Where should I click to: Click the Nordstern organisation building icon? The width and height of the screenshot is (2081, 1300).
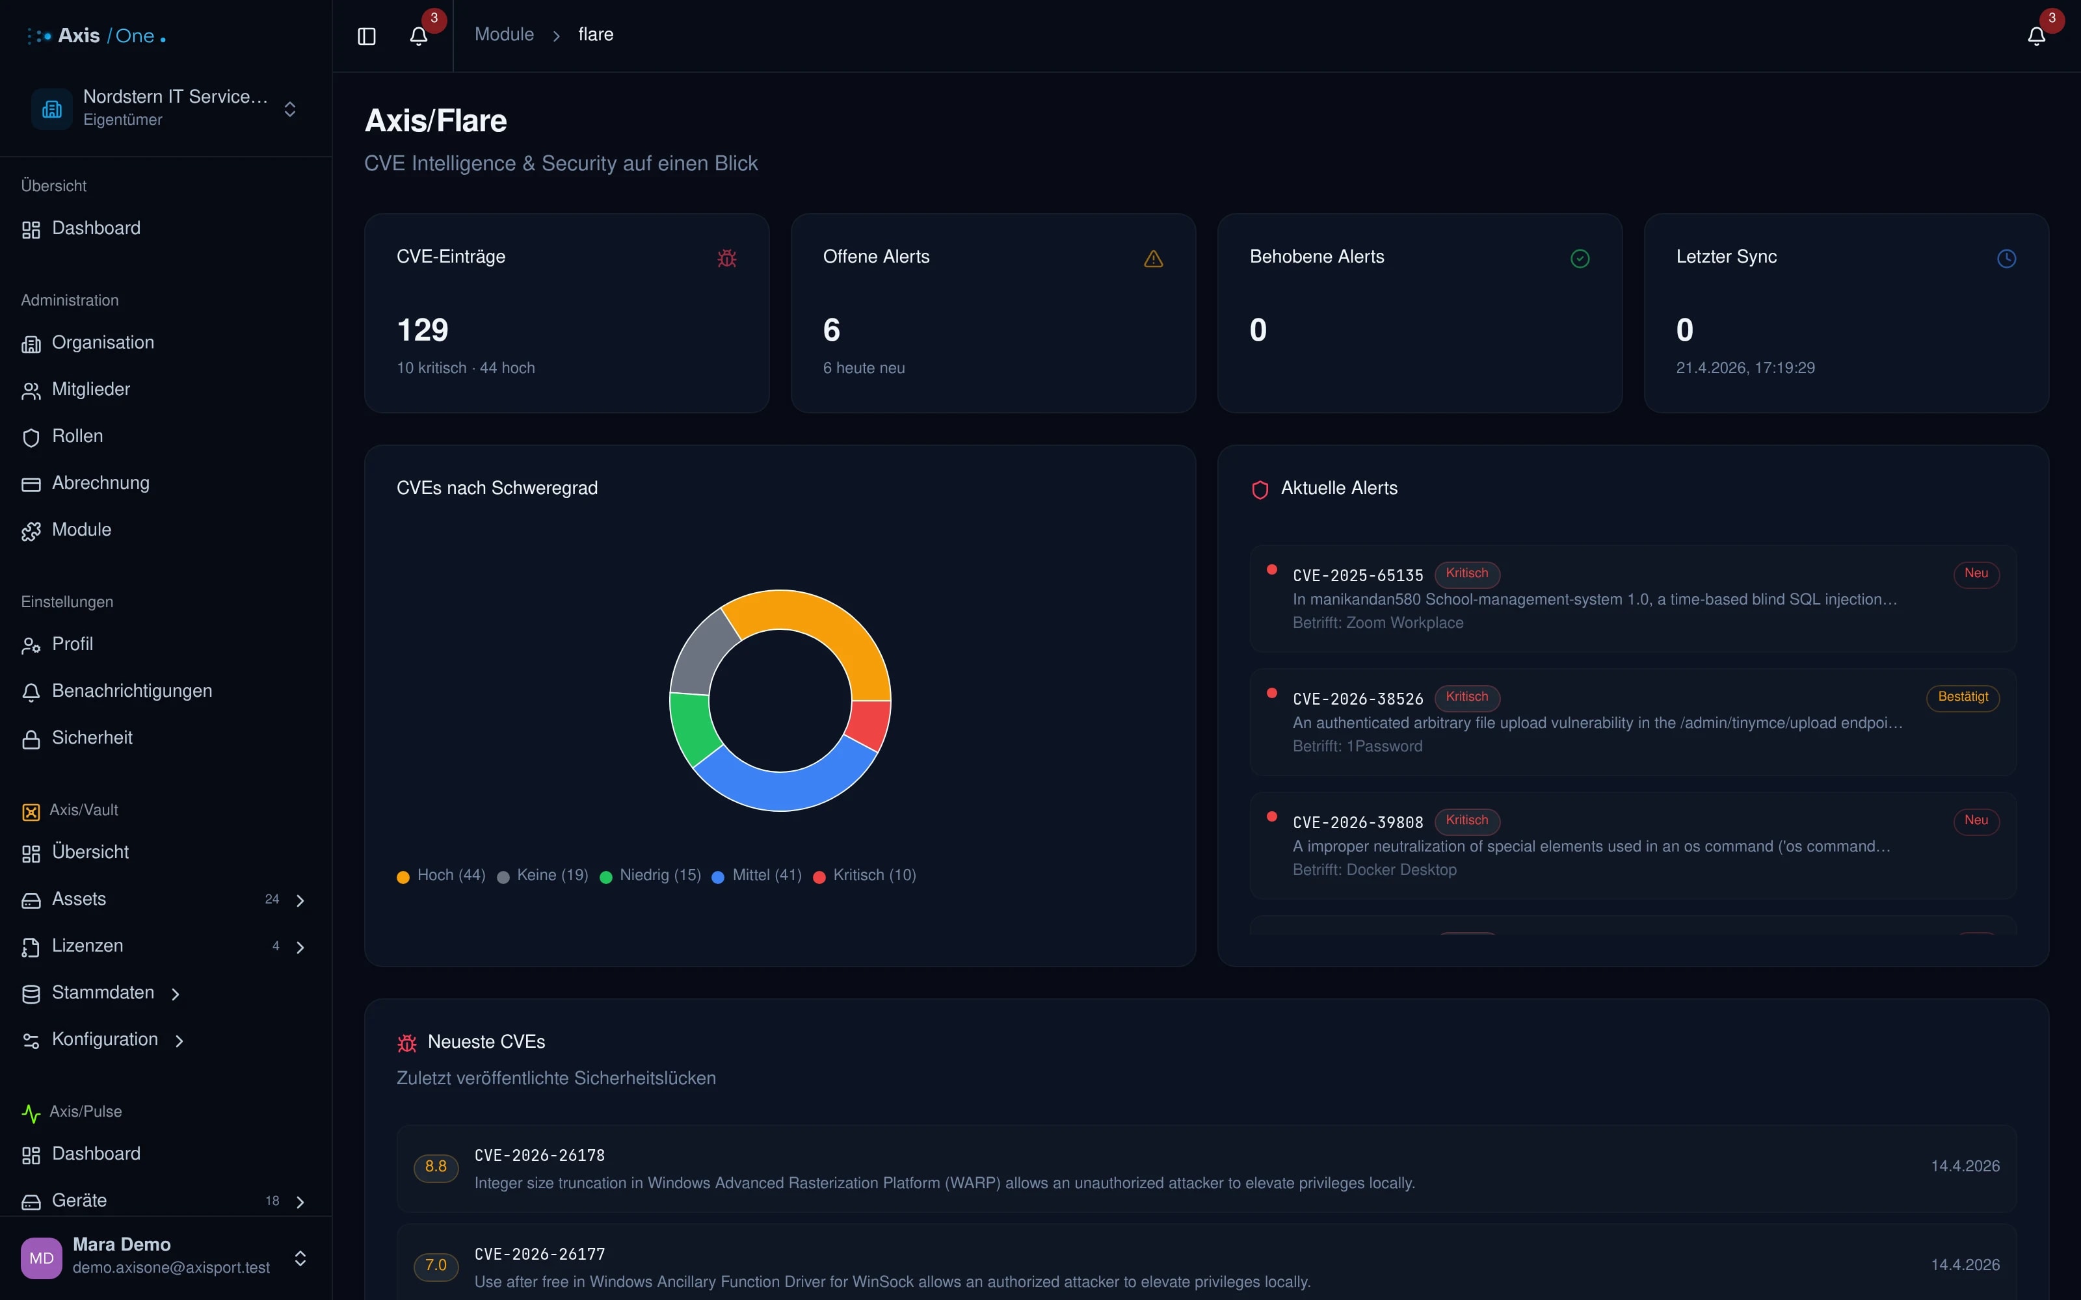[51, 109]
